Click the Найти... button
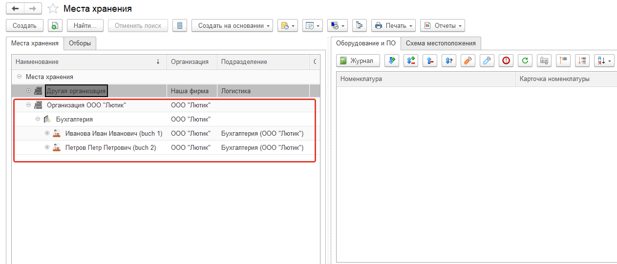The image size is (617, 264). point(85,25)
